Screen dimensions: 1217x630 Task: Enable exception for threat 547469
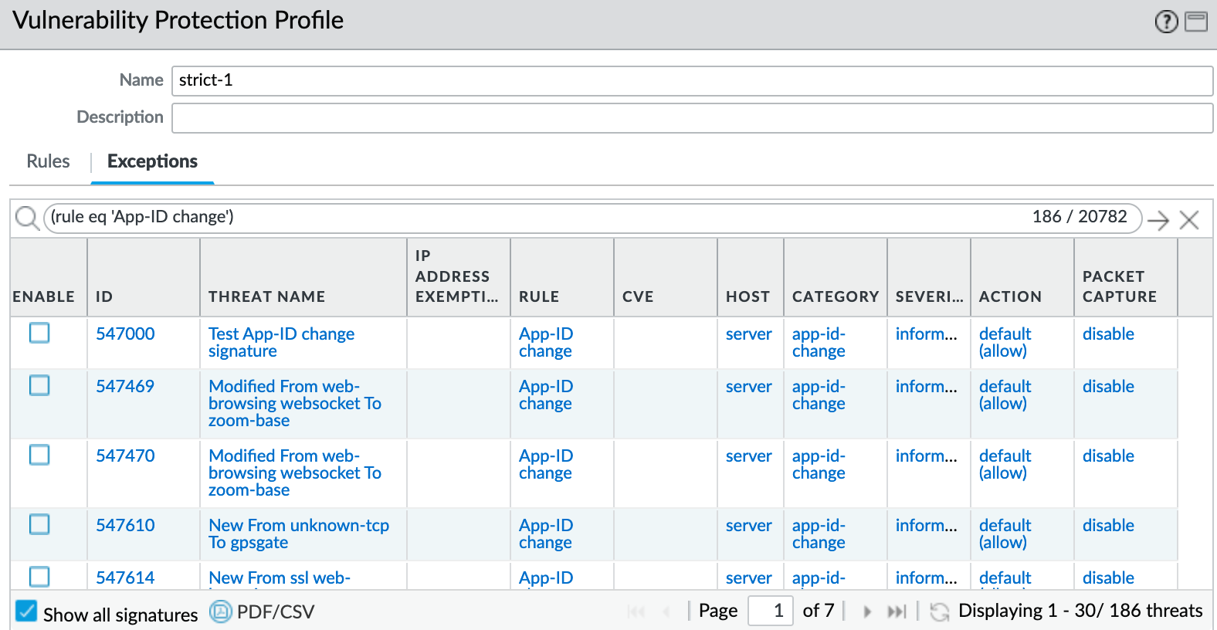39,385
